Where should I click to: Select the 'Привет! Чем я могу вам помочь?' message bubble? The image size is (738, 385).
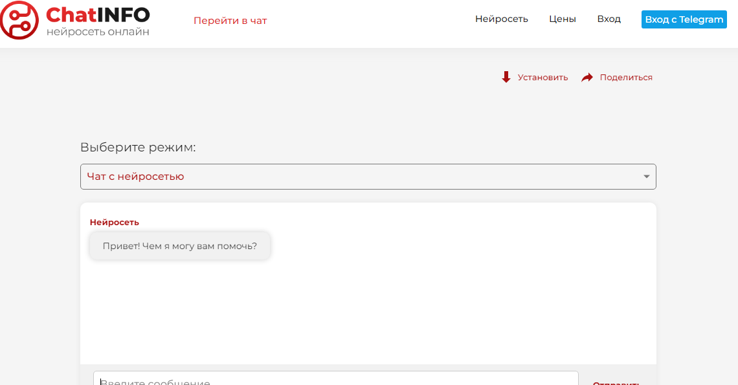180,246
